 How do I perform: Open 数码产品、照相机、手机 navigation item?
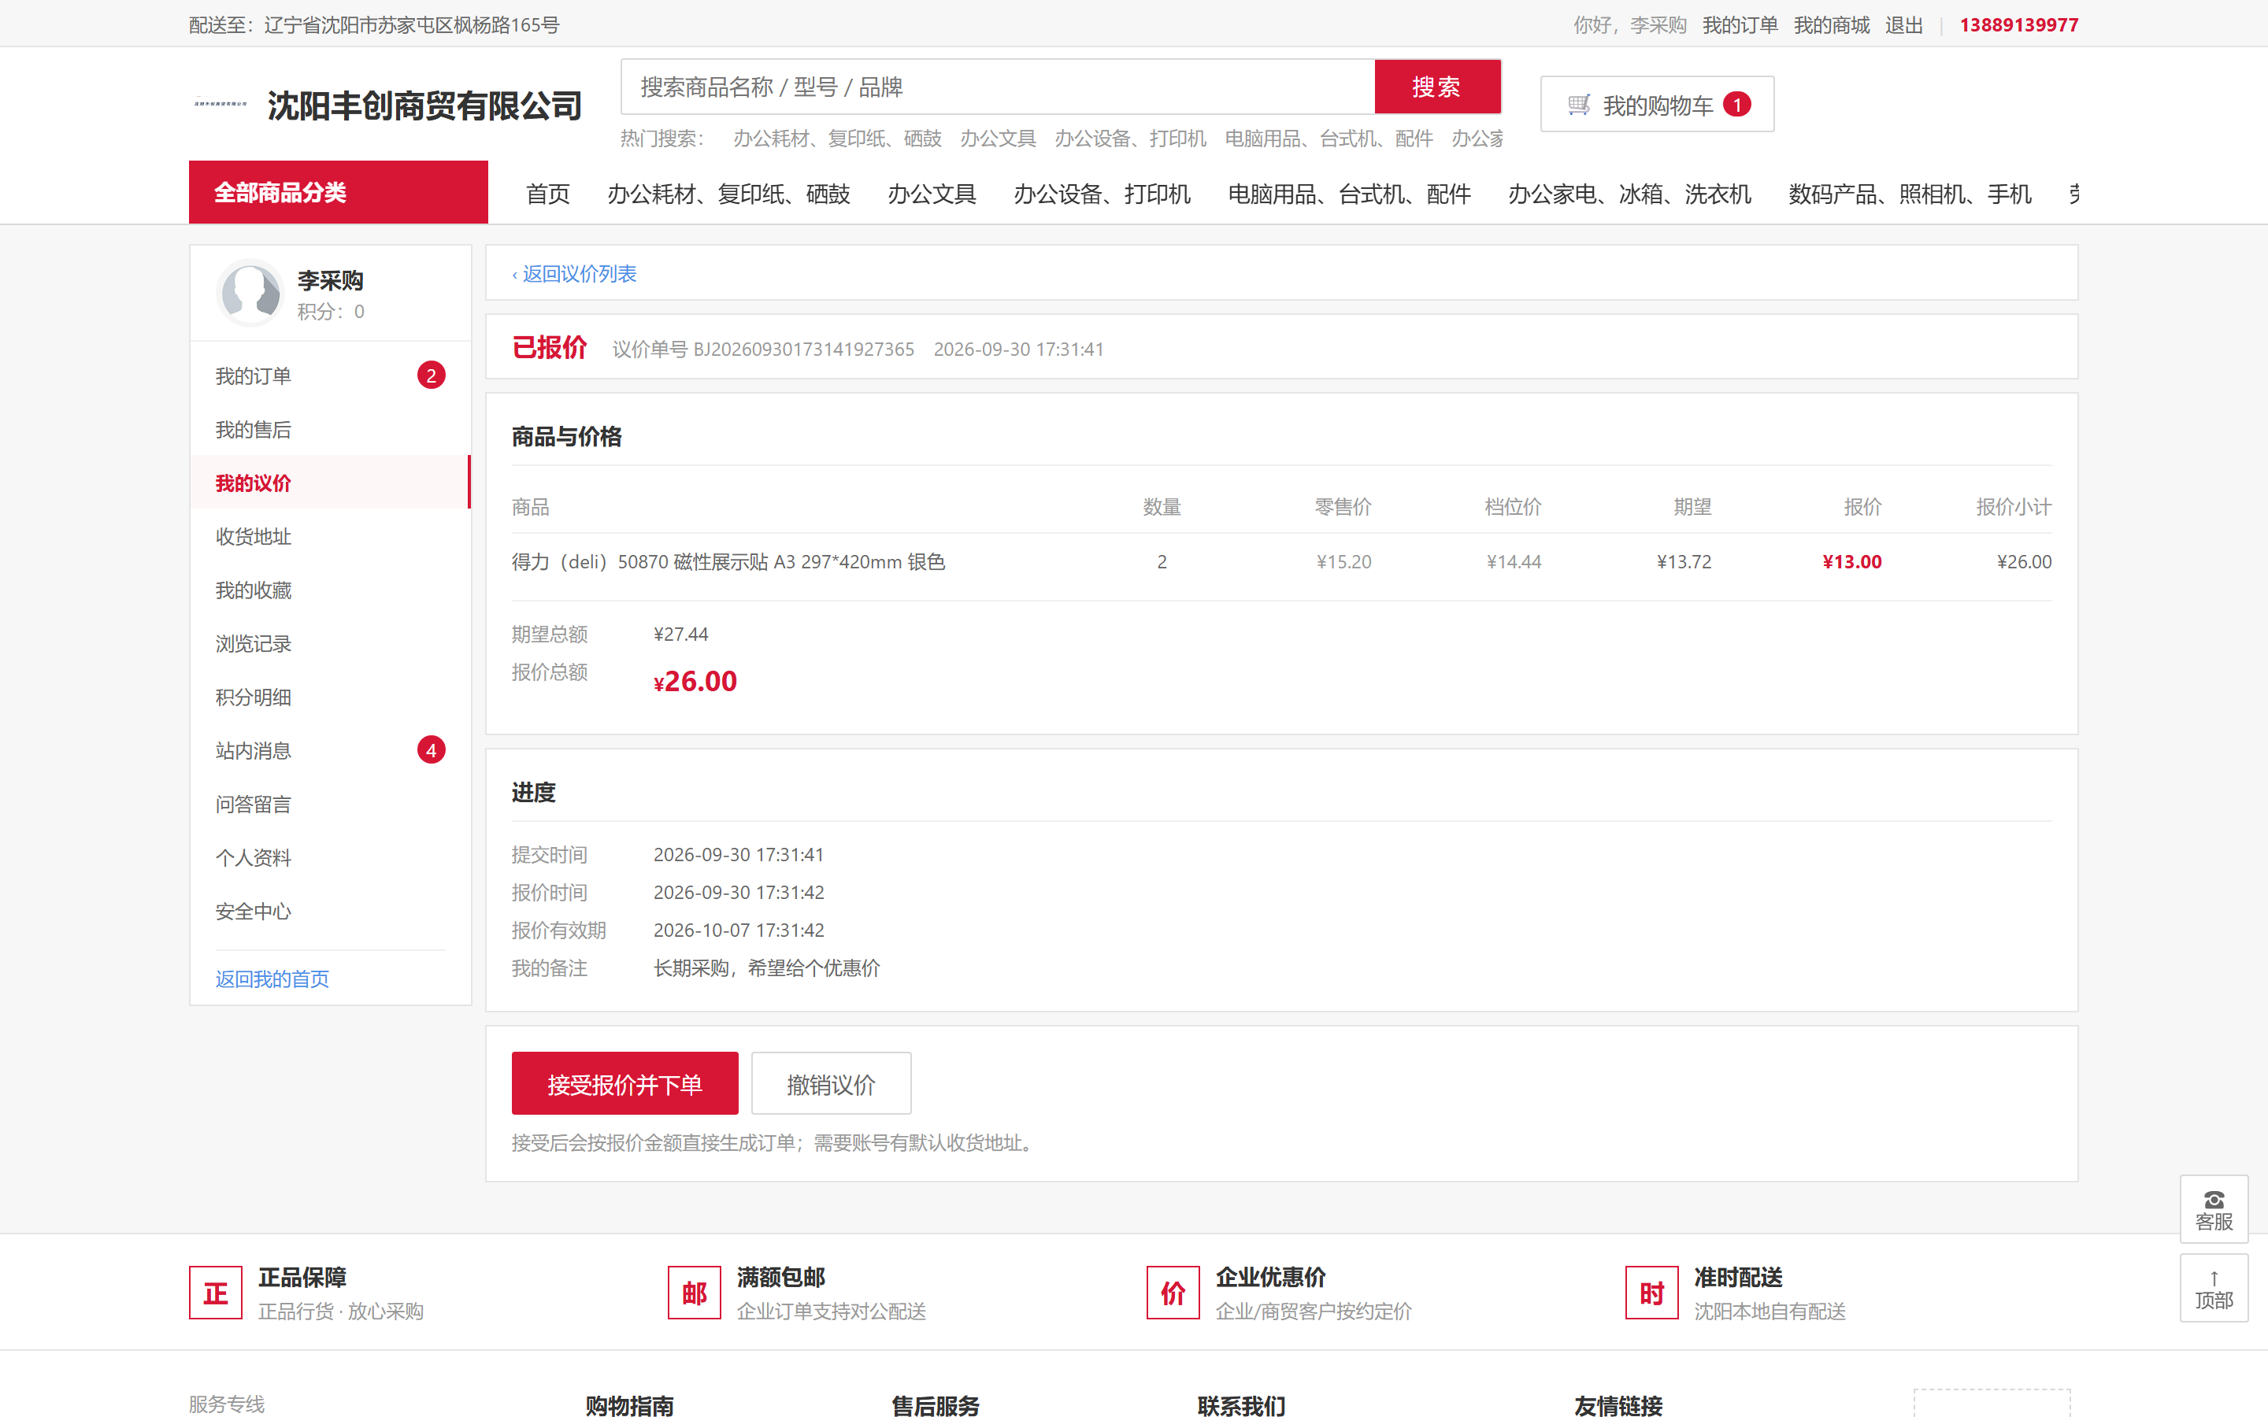(x=1910, y=194)
